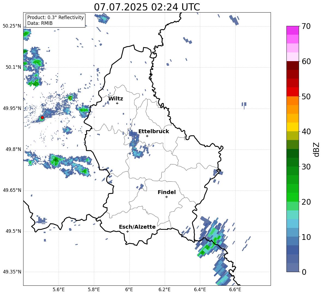Select the Wiltz city label
Screen dimensions: 323x295
(x=116, y=99)
